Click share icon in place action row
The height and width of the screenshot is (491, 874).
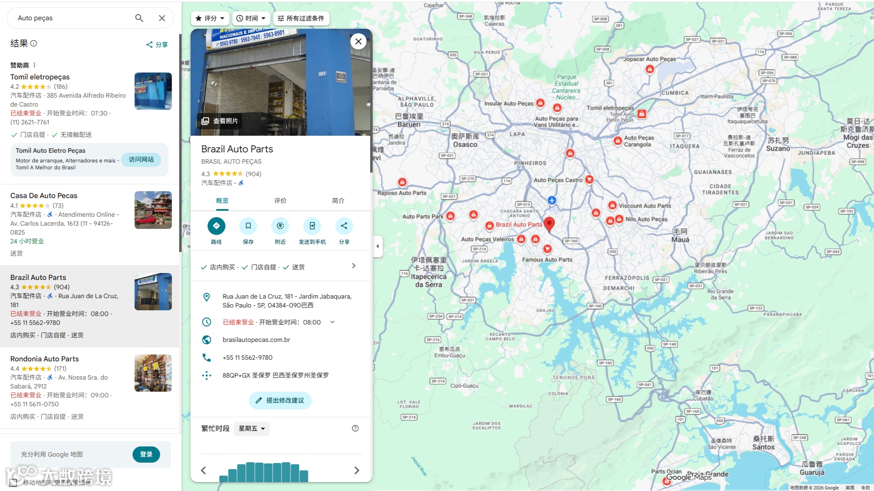(x=344, y=226)
